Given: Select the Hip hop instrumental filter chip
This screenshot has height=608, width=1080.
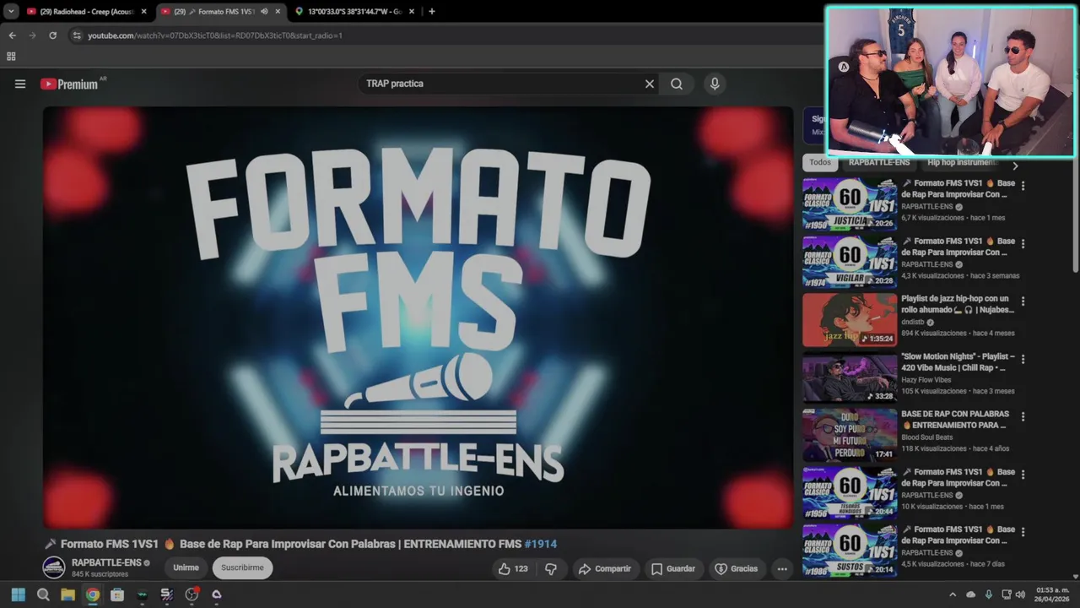Looking at the screenshot, I should [x=960, y=162].
